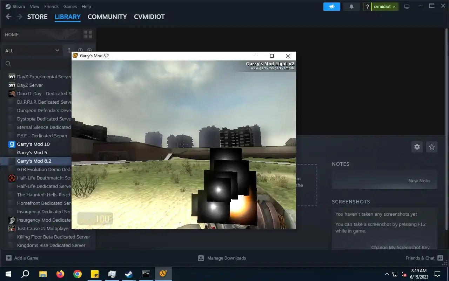Toggle library collections grid view icon
The image size is (449, 281).
click(88, 34)
